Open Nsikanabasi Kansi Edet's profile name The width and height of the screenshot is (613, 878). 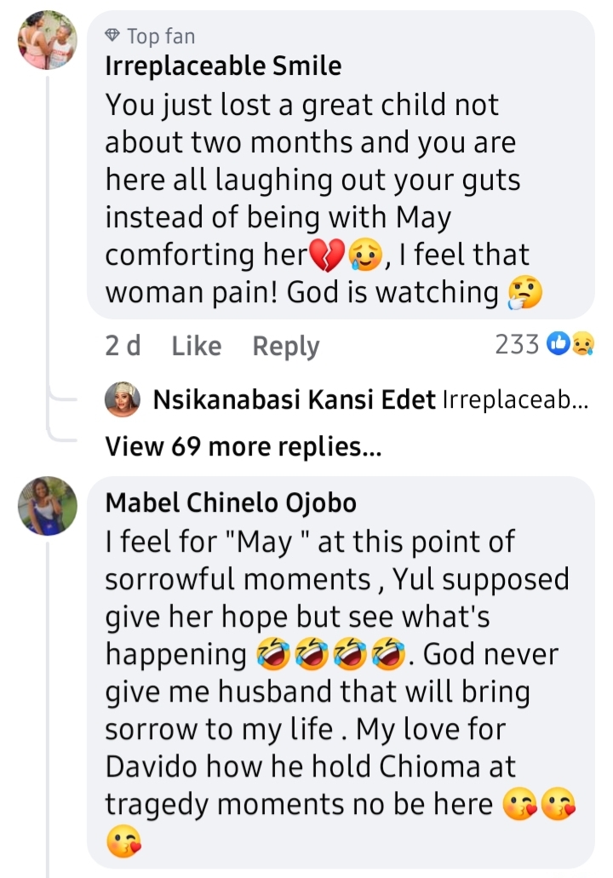click(x=295, y=399)
